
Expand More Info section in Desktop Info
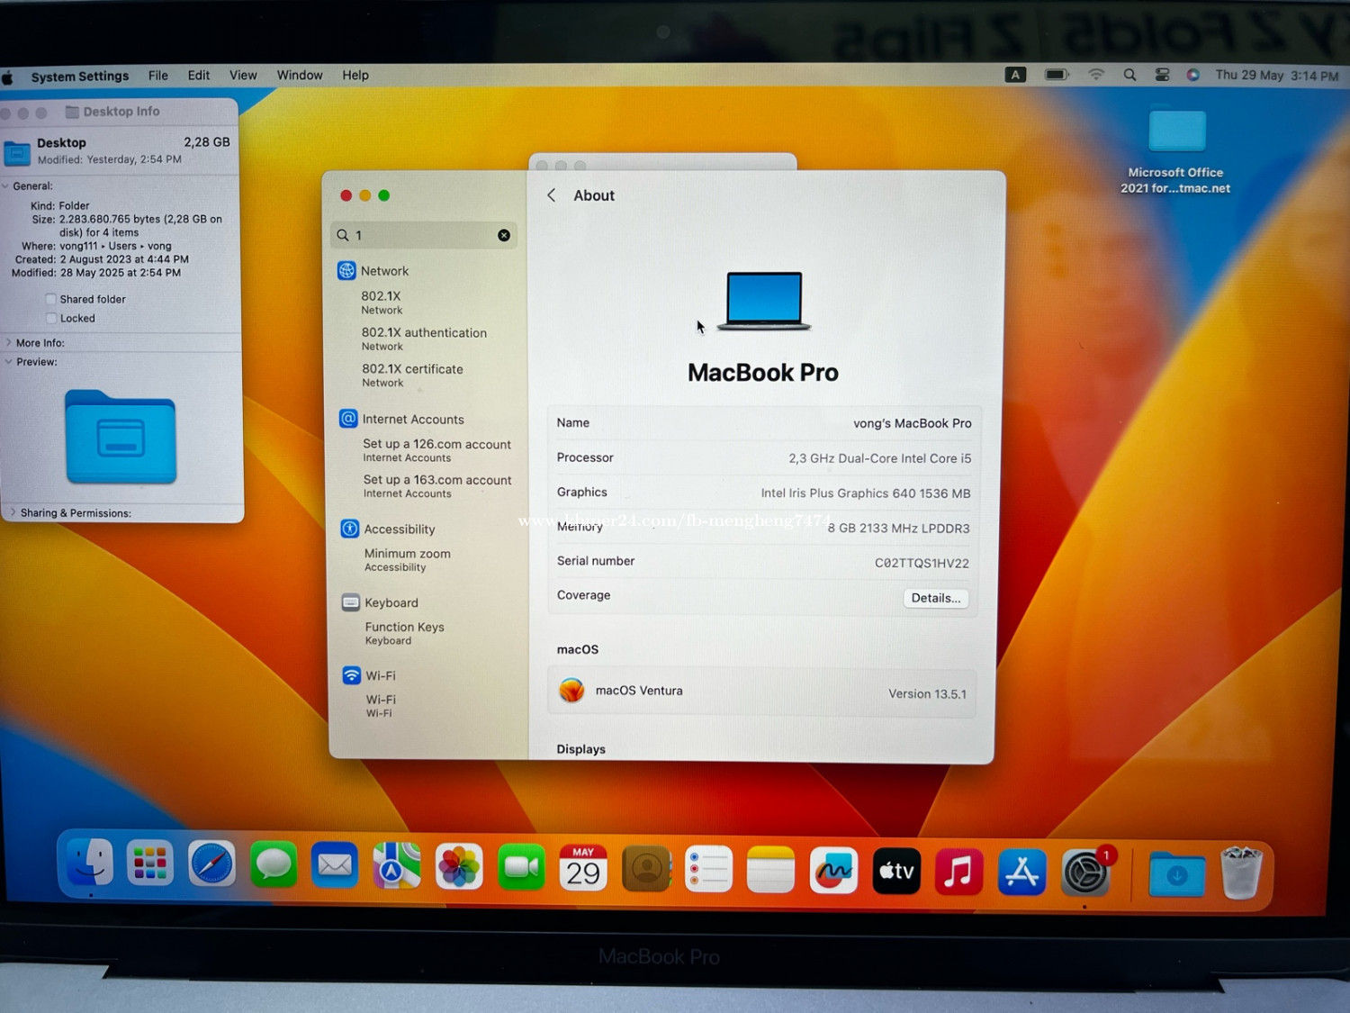[8, 343]
